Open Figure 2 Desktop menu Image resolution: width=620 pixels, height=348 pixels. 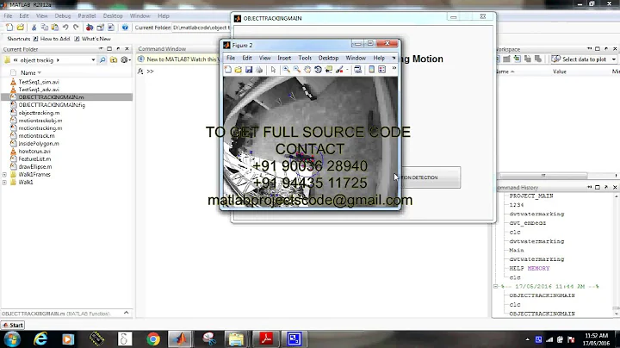tap(329, 58)
